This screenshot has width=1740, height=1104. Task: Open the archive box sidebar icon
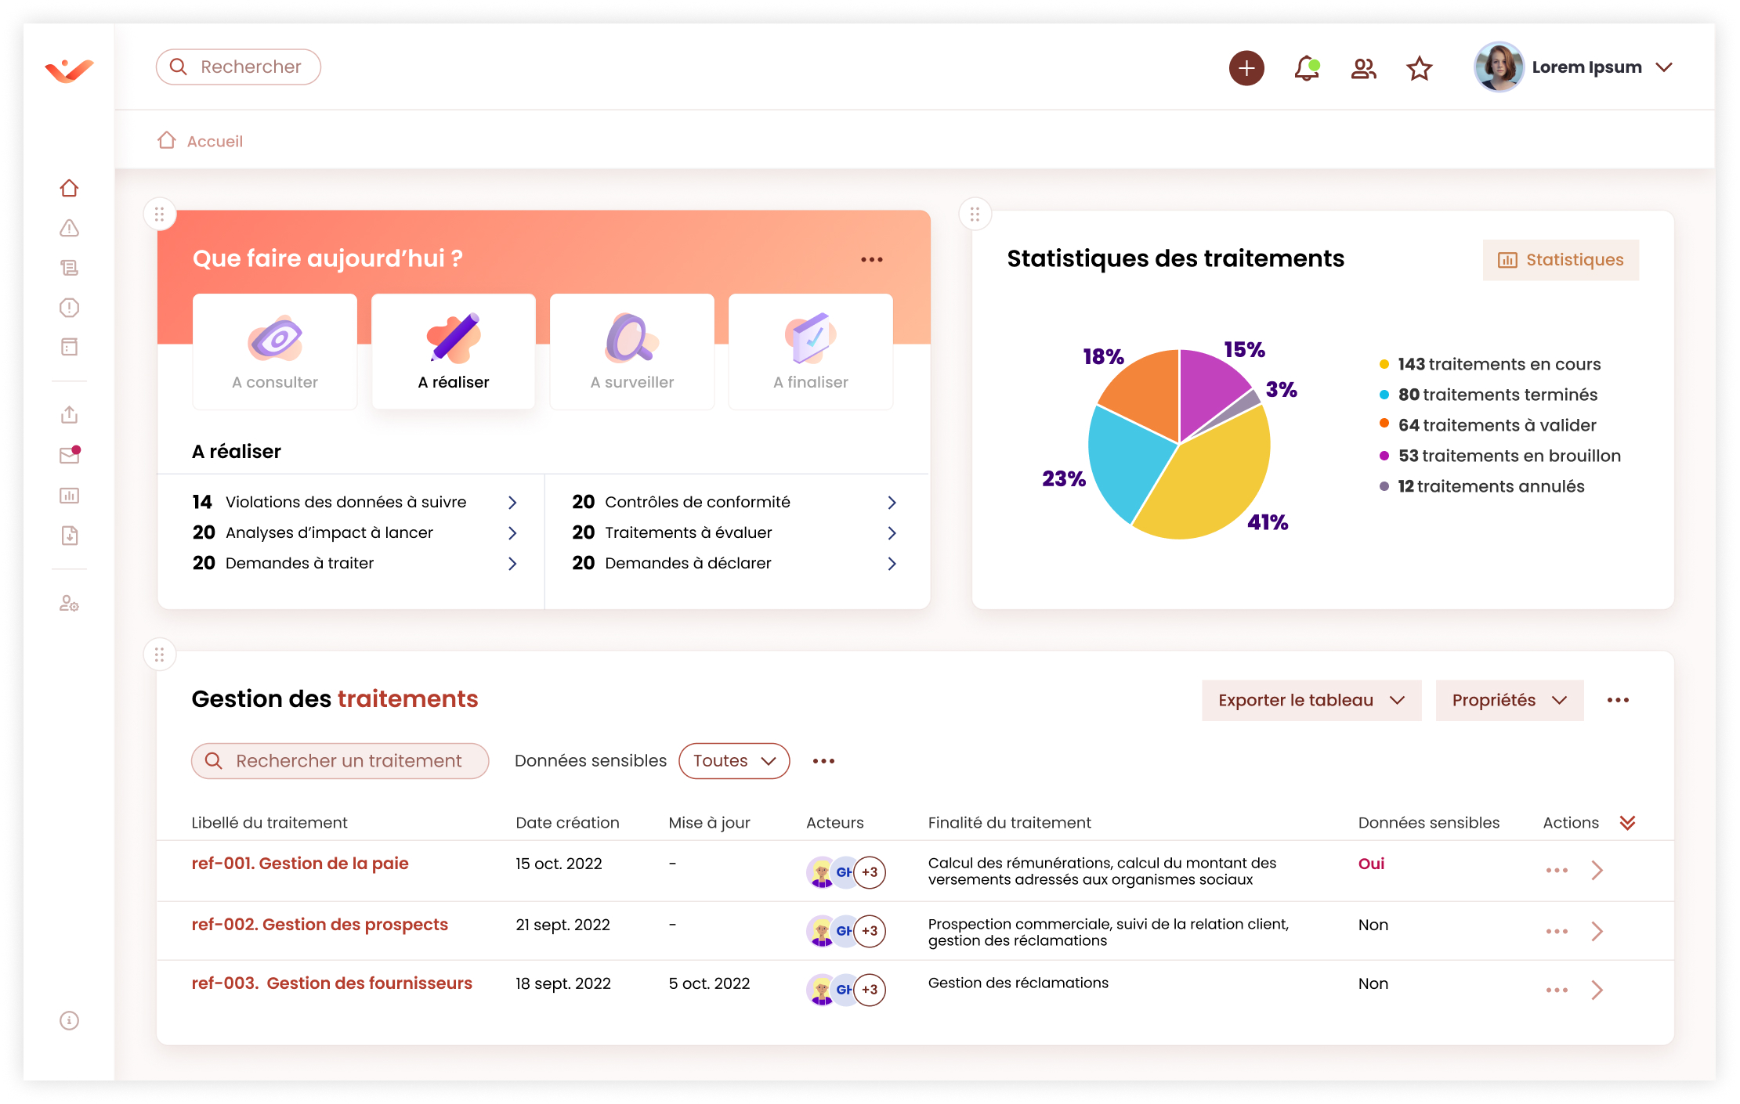tap(69, 347)
